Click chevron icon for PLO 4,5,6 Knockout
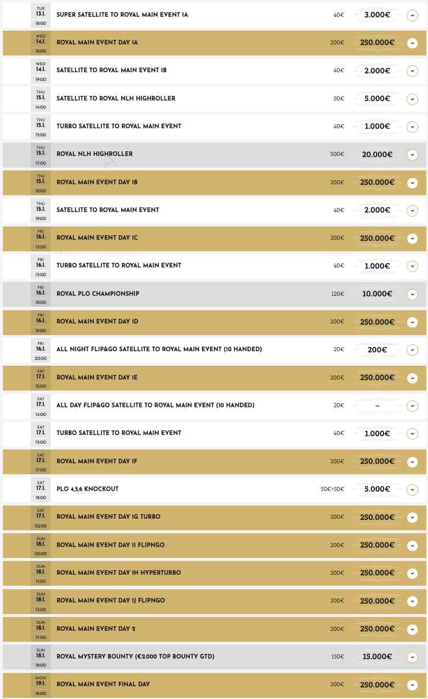The image size is (428, 699). tap(412, 490)
